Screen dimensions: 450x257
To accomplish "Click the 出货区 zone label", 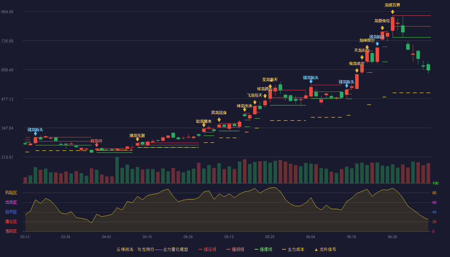I will click(x=11, y=202).
